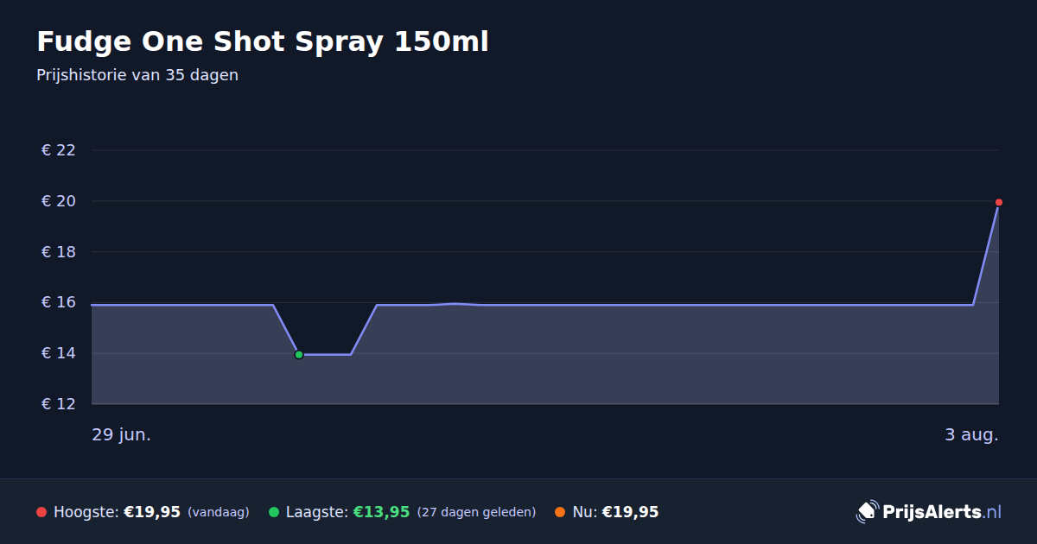This screenshot has height=544, width=1037.
Task: Click the orange Nu legend dot
Action: [560, 512]
